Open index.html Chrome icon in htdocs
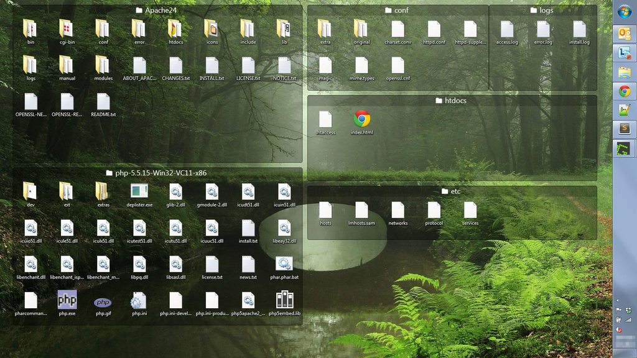Image resolution: width=637 pixels, height=358 pixels. (x=361, y=122)
